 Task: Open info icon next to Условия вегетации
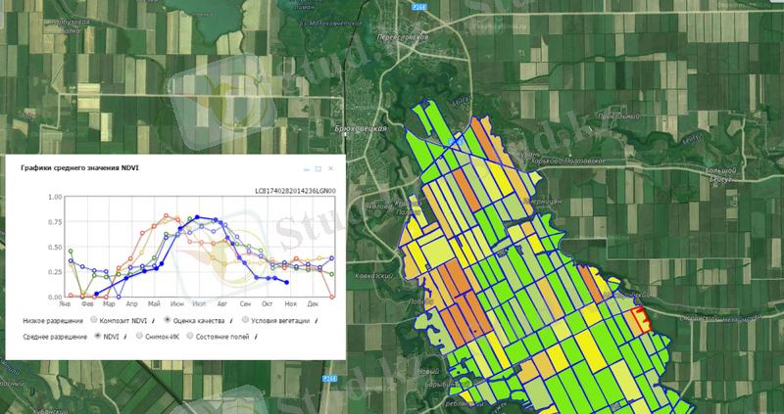click(x=316, y=321)
